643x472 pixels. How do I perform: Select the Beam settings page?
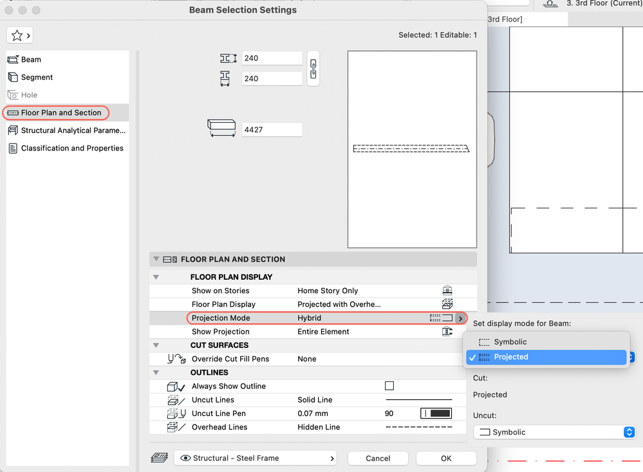coord(68,59)
